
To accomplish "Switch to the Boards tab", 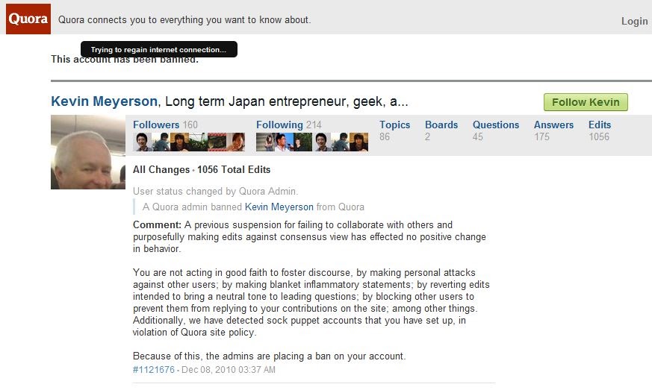I will (x=441, y=125).
